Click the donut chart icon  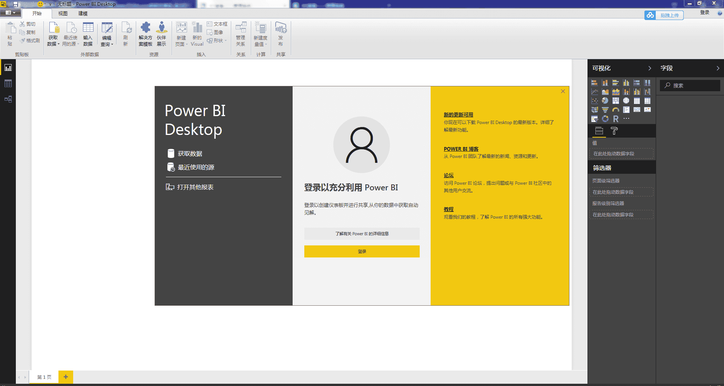[605, 119]
